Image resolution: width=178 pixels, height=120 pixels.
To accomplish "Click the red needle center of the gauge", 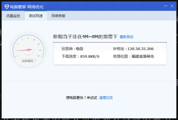I will (x=29, y=50).
